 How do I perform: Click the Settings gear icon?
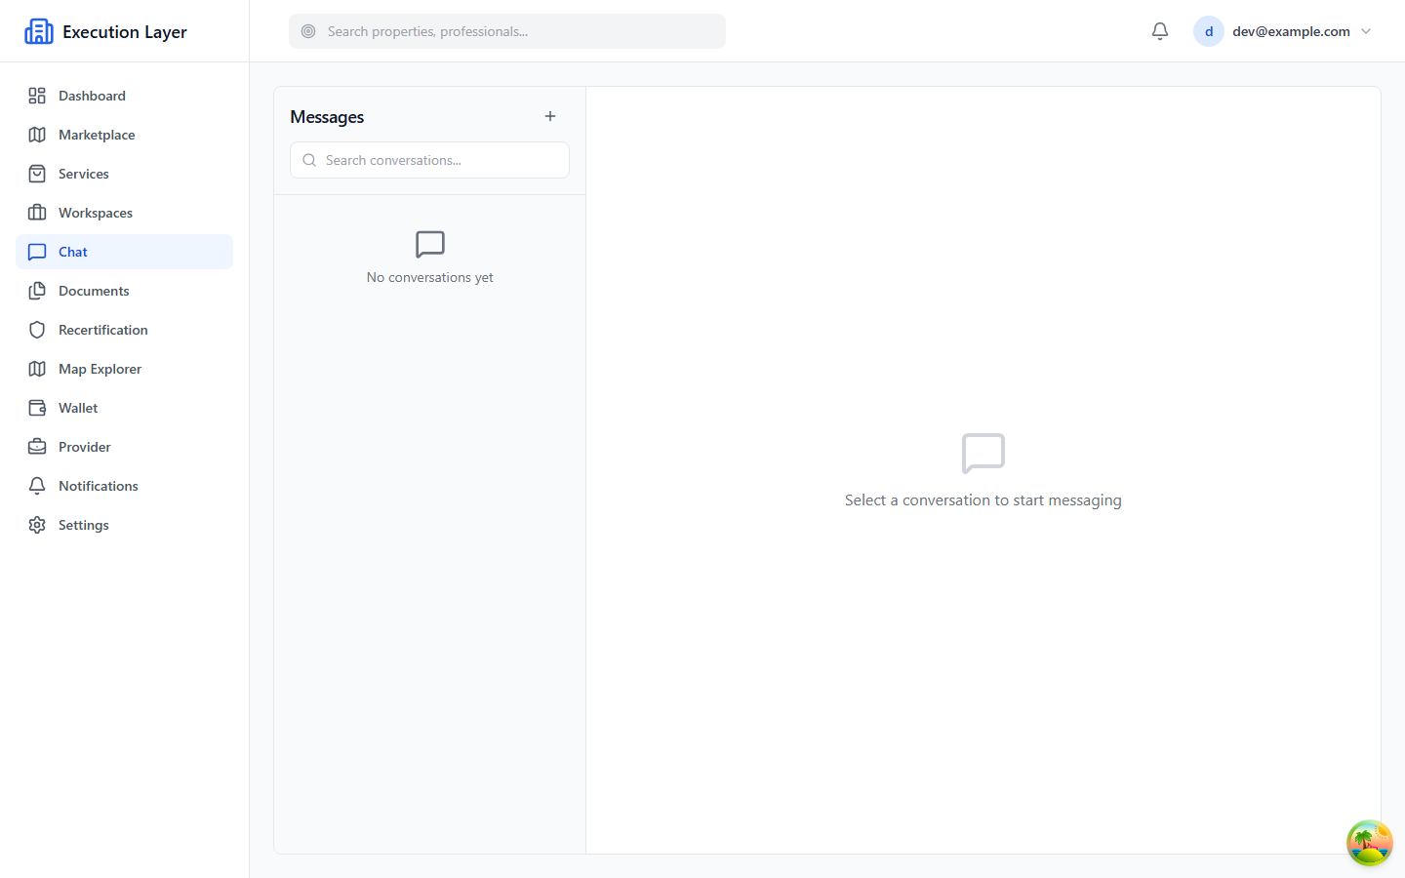[x=37, y=525]
